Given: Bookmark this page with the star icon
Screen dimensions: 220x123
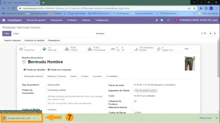Looking at the screenshot, I should (195, 9).
